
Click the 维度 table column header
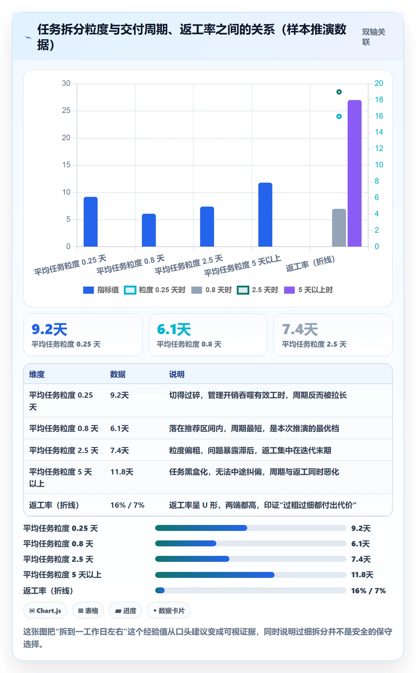point(37,374)
